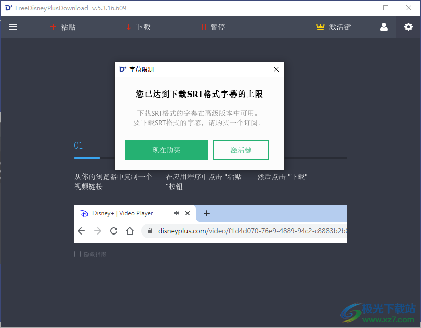This screenshot has width=421, height=328.
Task: Select the Disney+ Video Player tab
Action: [x=135, y=213]
